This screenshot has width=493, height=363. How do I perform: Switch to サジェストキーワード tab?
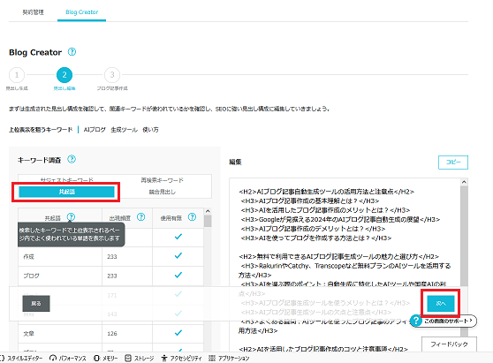click(x=66, y=179)
